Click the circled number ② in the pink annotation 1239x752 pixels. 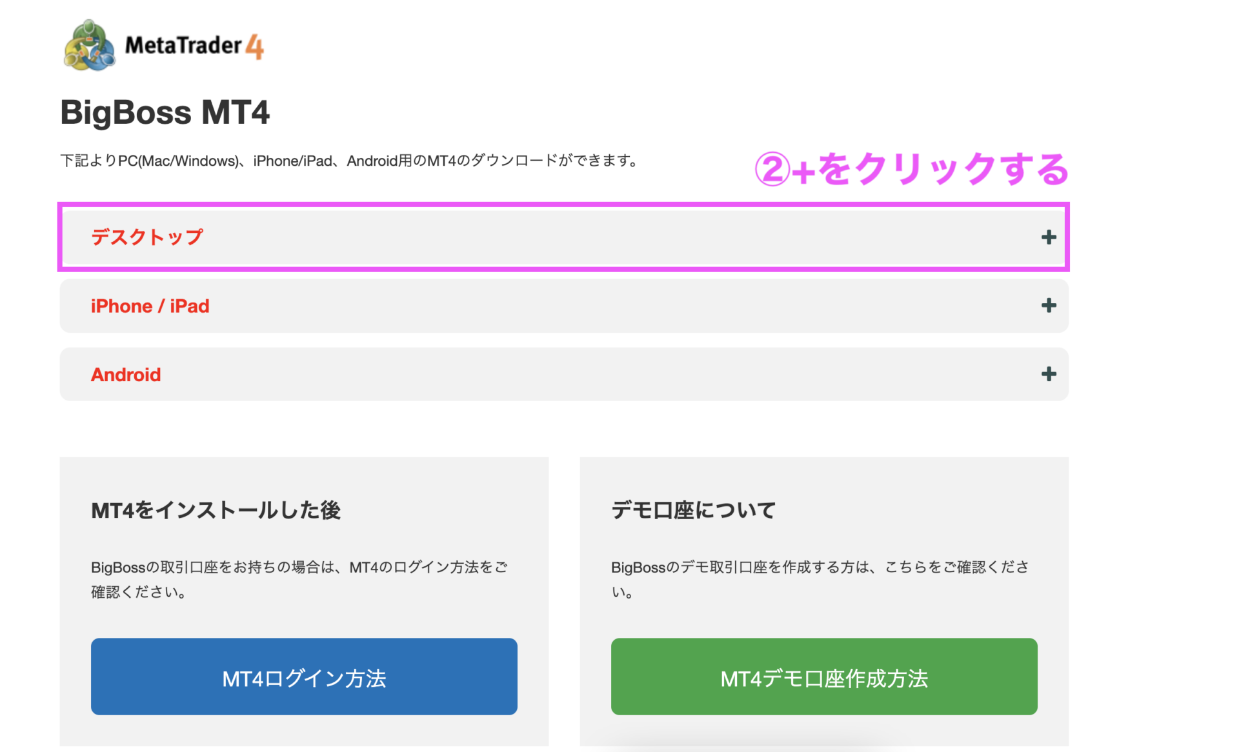[772, 170]
